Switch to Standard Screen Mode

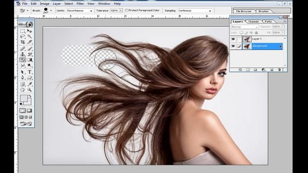click(21, 117)
